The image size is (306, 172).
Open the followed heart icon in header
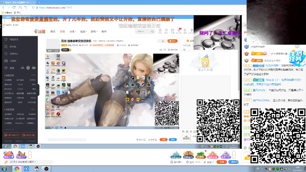click(x=166, y=31)
